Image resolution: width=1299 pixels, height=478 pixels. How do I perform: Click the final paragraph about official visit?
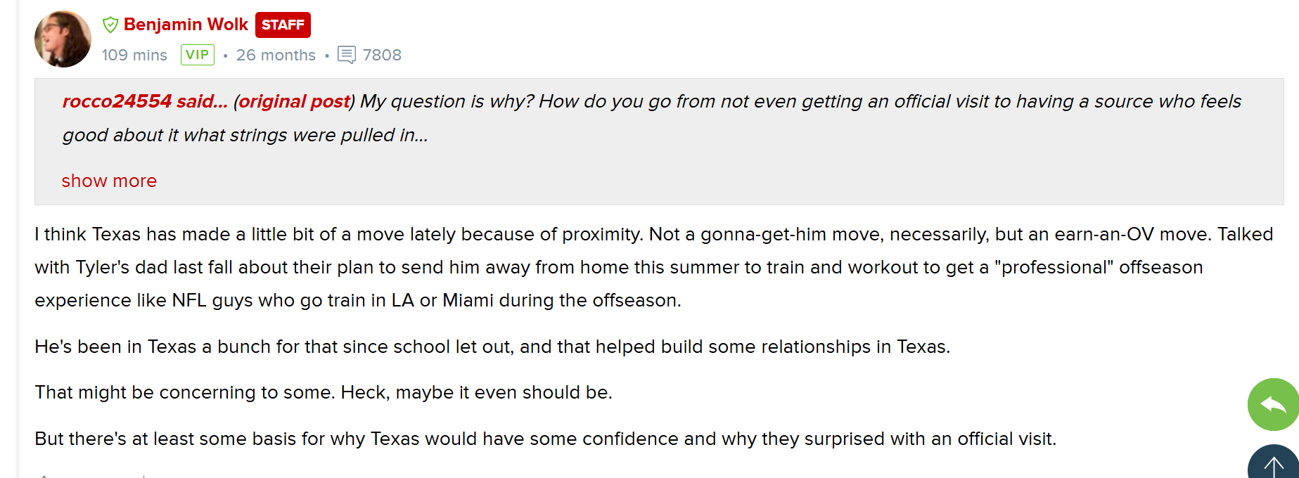point(545,439)
